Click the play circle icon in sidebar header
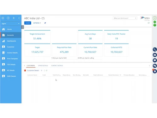 (x=8, y=18)
